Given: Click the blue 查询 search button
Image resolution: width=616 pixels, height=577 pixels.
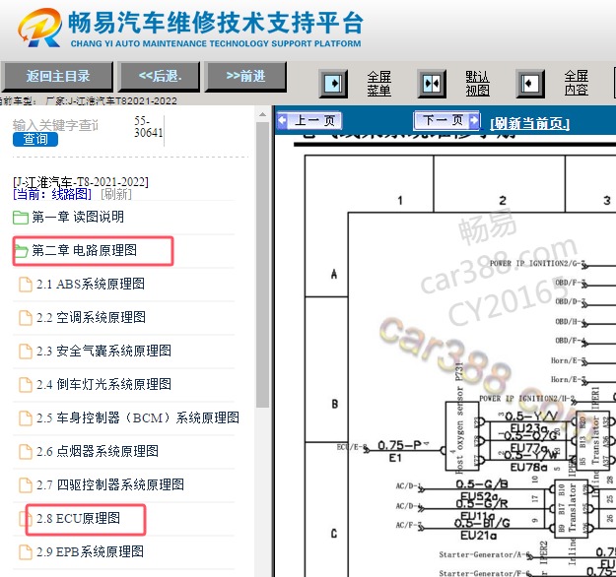Looking at the screenshot, I should 35,140.
